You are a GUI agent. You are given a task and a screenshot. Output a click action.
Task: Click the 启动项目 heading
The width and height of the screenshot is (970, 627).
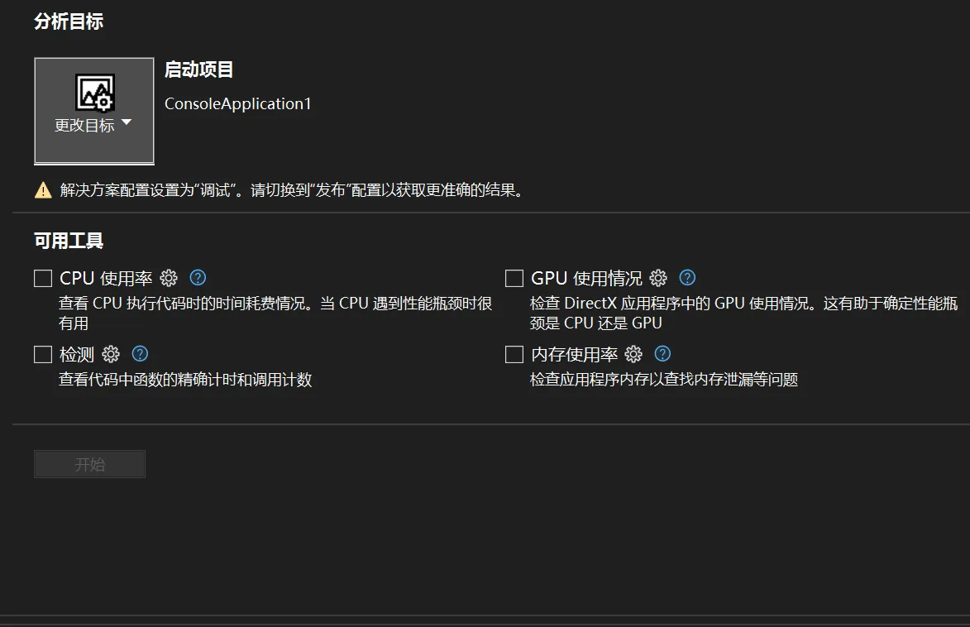(x=198, y=70)
